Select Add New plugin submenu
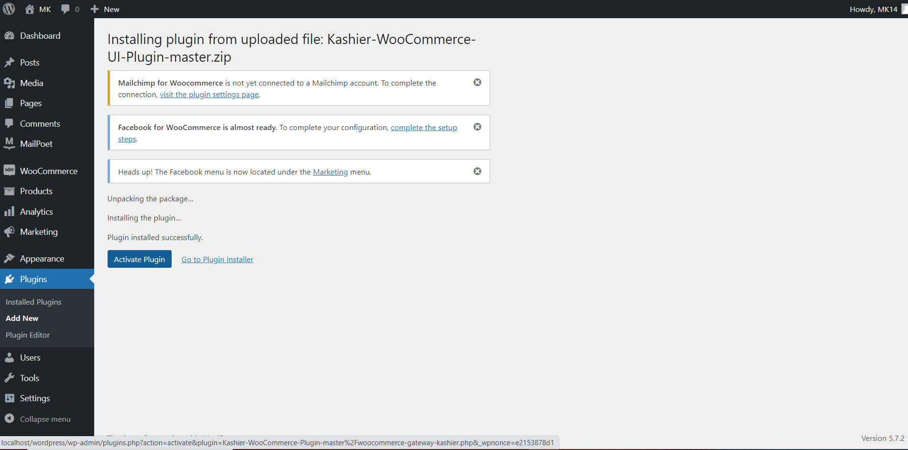 click(22, 318)
